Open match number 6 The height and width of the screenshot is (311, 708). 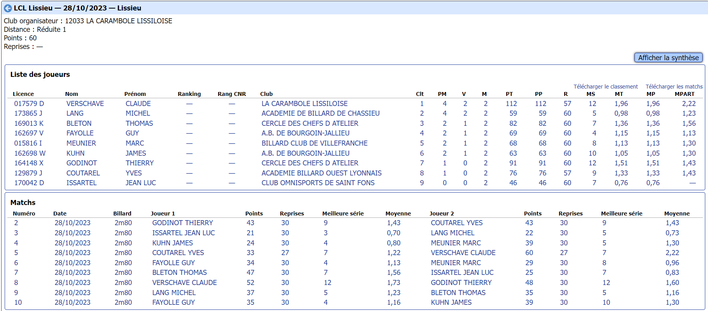[16, 263]
